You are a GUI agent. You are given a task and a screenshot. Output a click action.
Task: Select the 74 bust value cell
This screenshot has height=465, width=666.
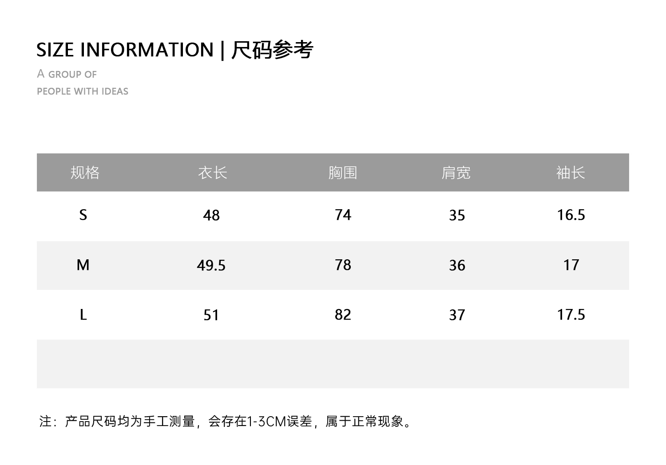click(x=343, y=215)
